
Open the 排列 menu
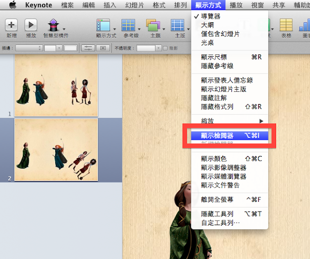point(180,5)
